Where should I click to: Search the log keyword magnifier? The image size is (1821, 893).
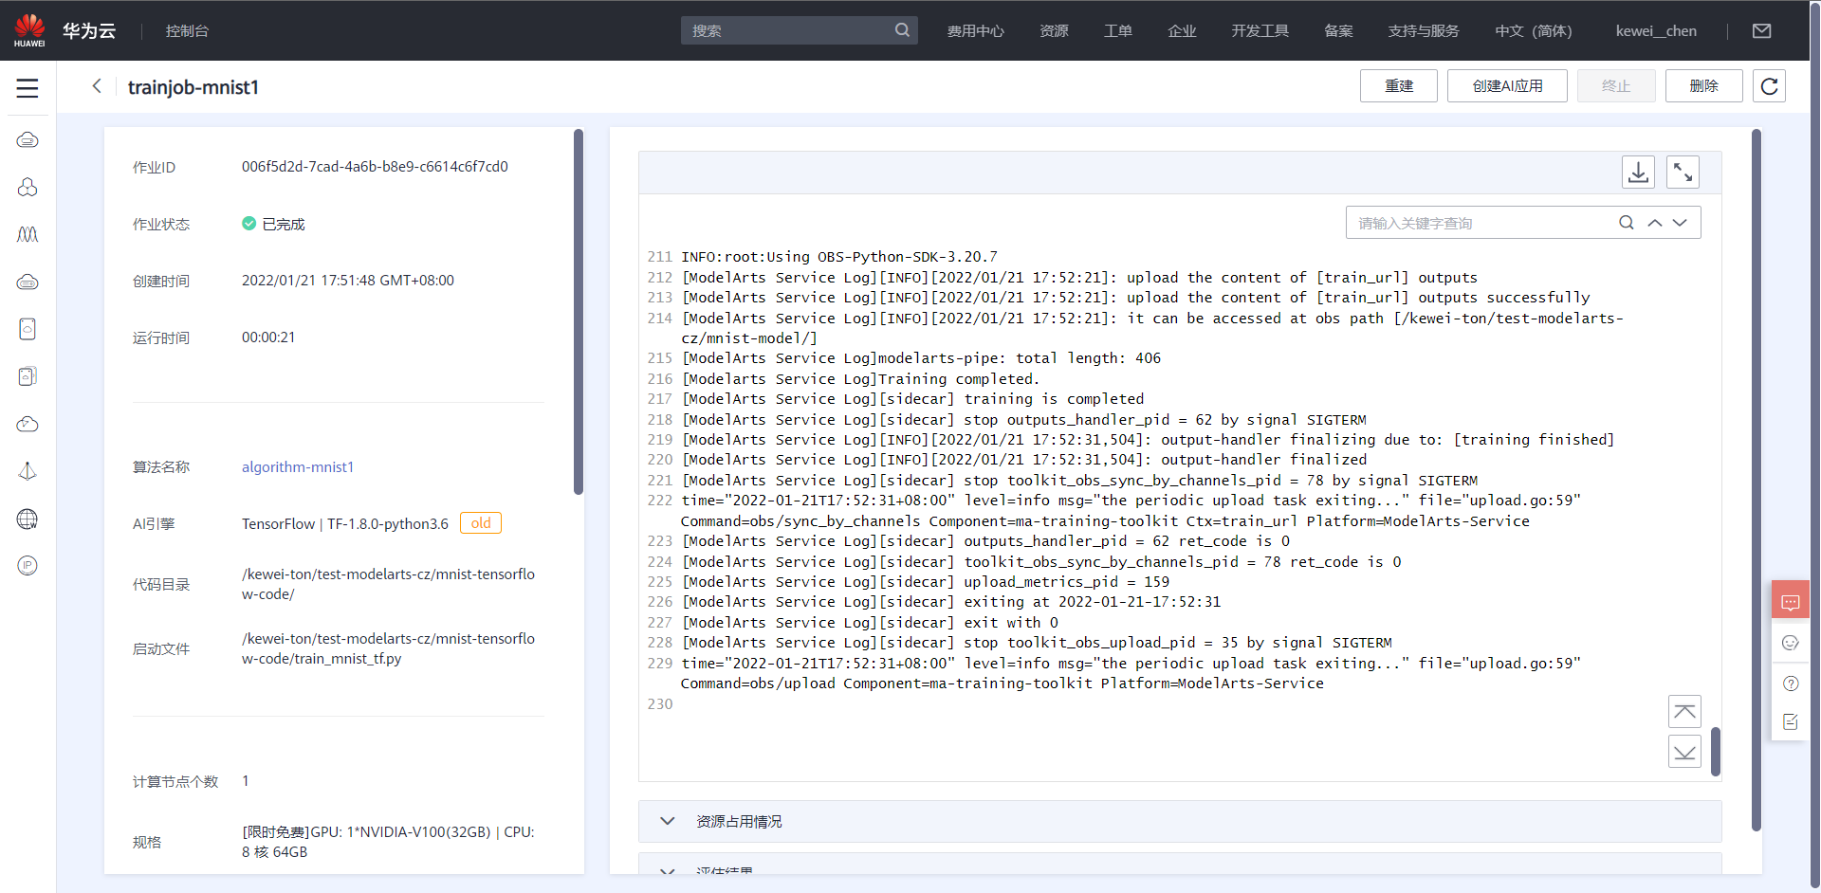pyautogui.click(x=1626, y=223)
